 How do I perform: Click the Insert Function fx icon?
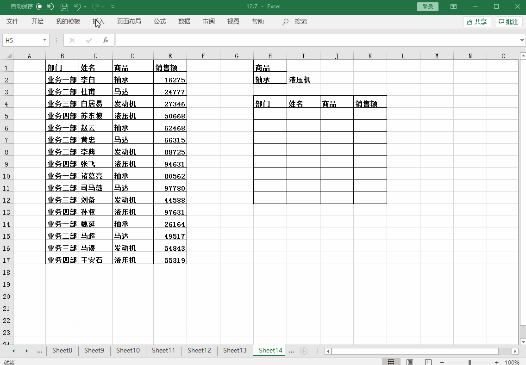coord(106,40)
